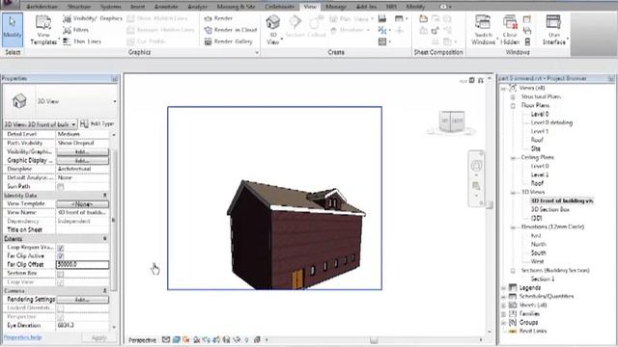The image size is (618, 347).
Task: Select Section 1 in Project Browser
Action: (x=543, y=279)
